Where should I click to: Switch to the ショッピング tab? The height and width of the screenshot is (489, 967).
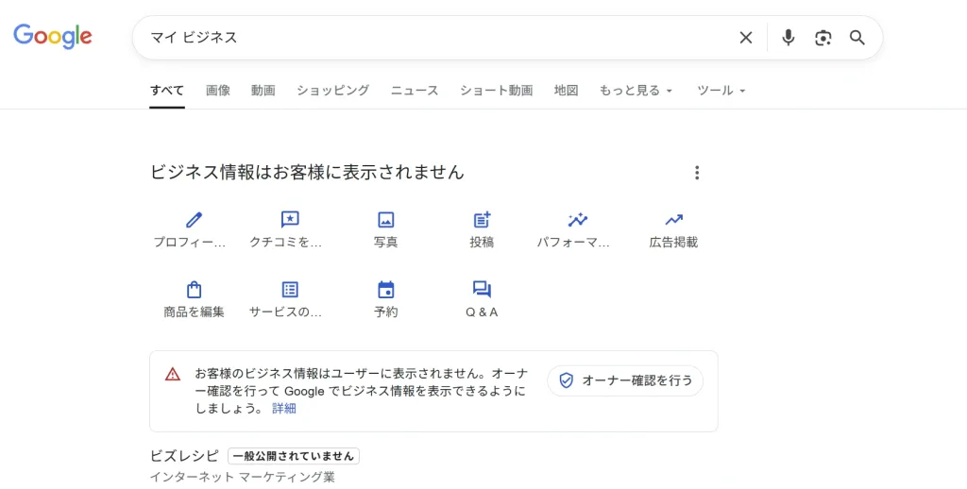pyautogui.click(x=332, y=91)
